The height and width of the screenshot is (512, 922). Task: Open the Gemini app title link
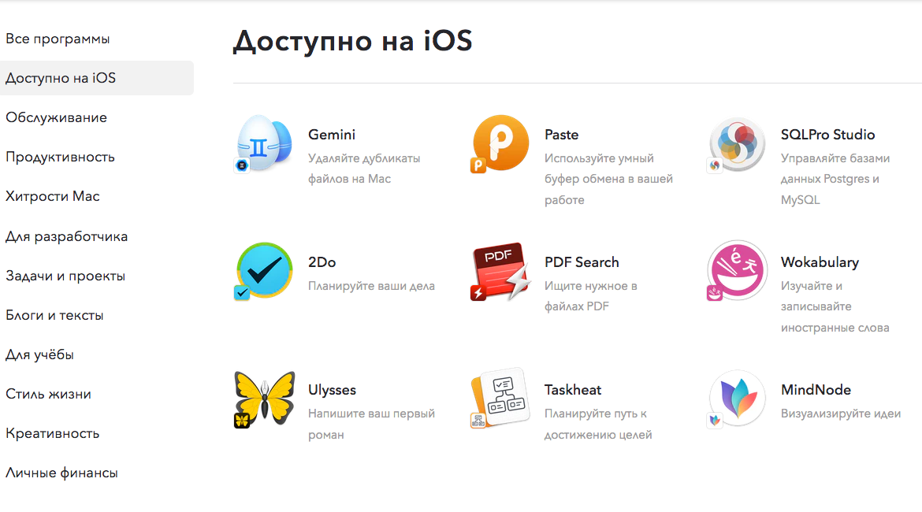pos(332,135)
